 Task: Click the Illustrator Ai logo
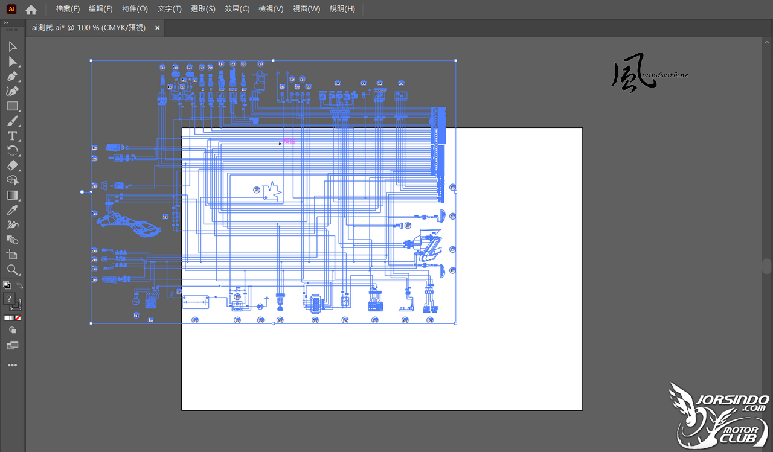click(x=11, y=9)
